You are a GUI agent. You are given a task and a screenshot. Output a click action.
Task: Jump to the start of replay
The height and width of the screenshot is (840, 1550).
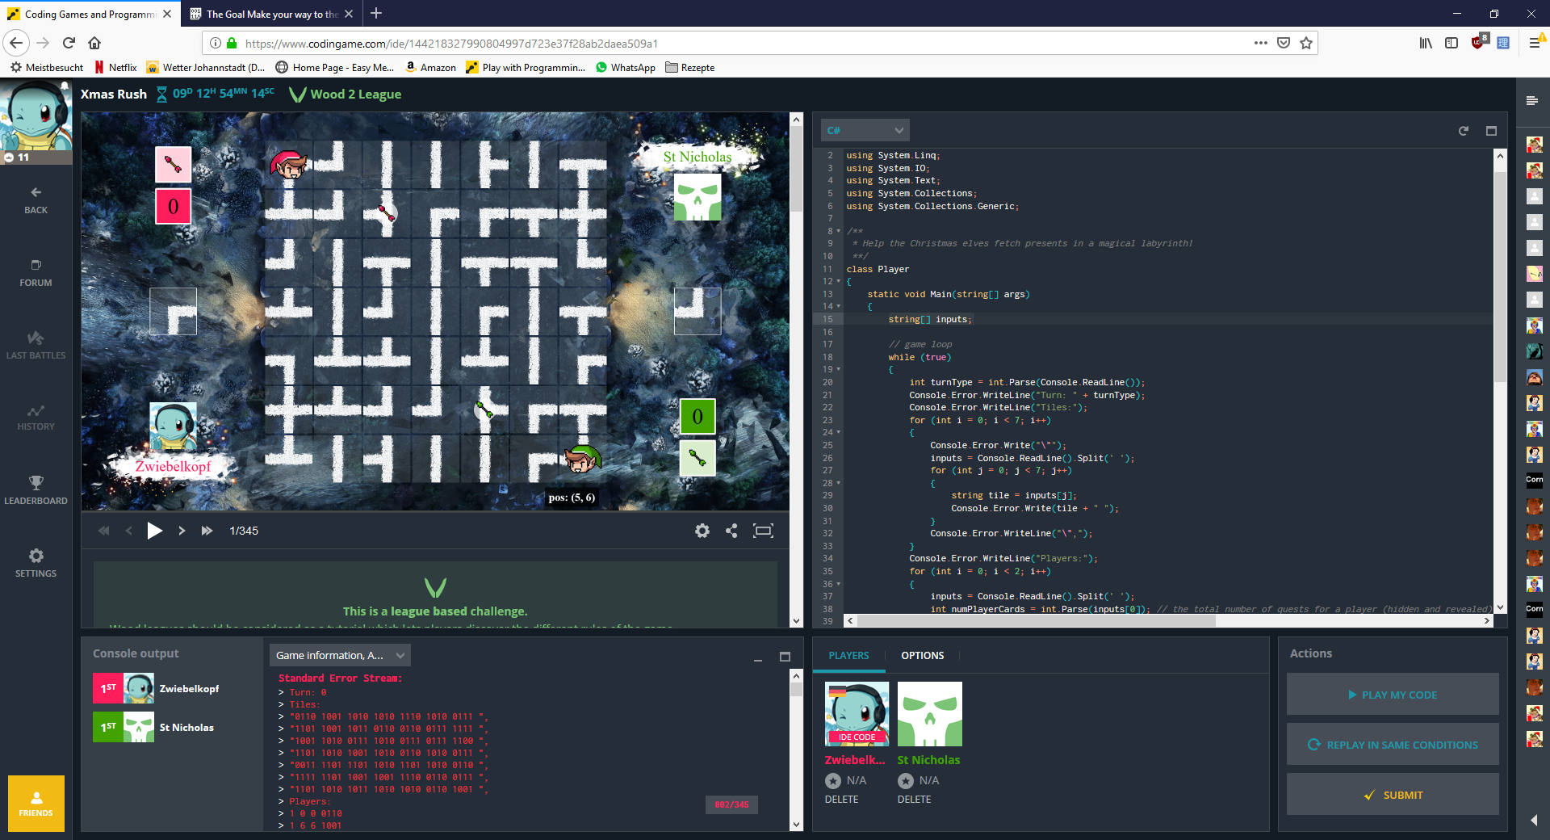103,531
